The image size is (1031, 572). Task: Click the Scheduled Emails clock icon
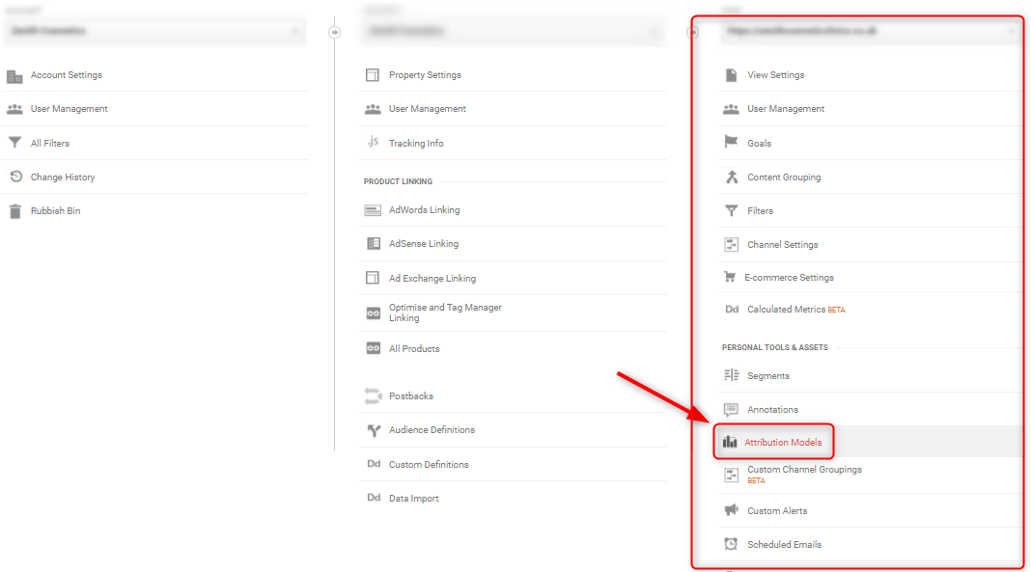731,544
